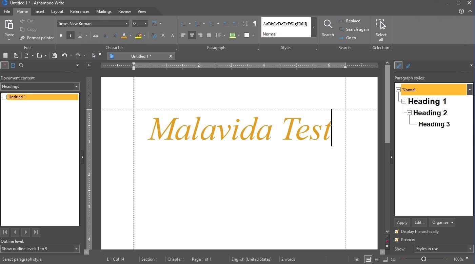
Task: Apply underline formatting
Action: (x=80, y=35)
